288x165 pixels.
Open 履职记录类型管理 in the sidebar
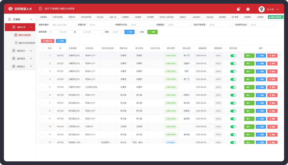(x=26, y=43)
